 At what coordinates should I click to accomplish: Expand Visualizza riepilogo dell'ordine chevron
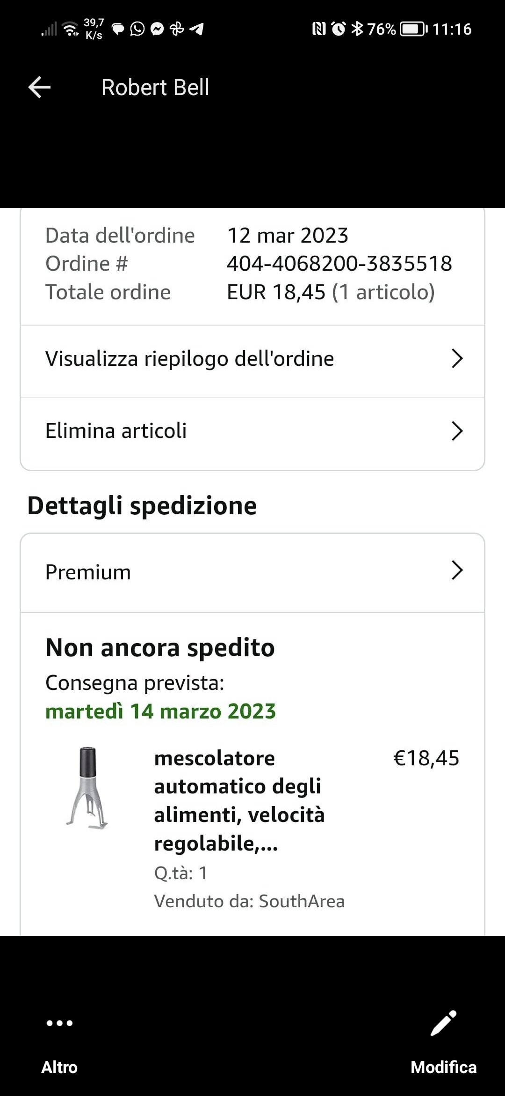click(x=456, y=359)
